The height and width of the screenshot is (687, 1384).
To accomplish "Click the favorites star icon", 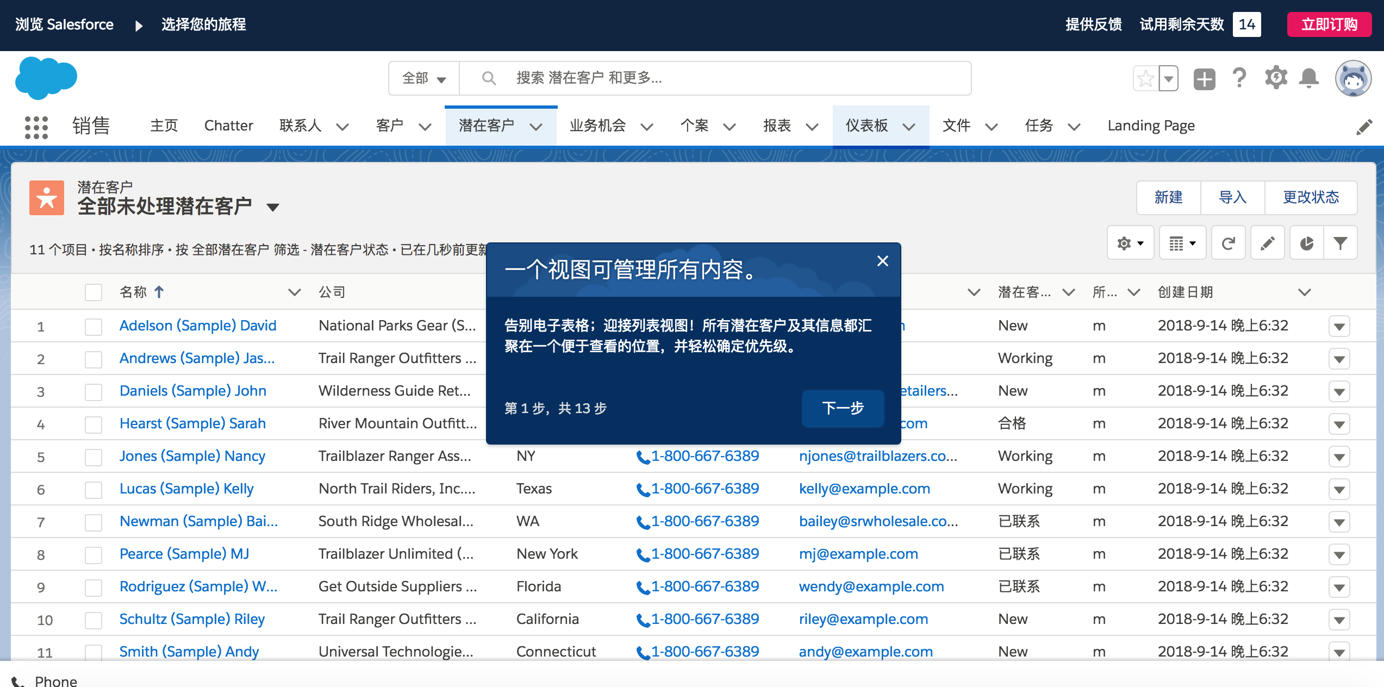I will pos(1145,79).
